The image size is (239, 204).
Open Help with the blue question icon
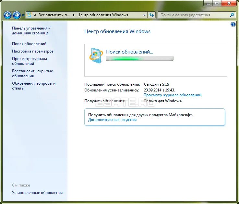coord(233,24)
